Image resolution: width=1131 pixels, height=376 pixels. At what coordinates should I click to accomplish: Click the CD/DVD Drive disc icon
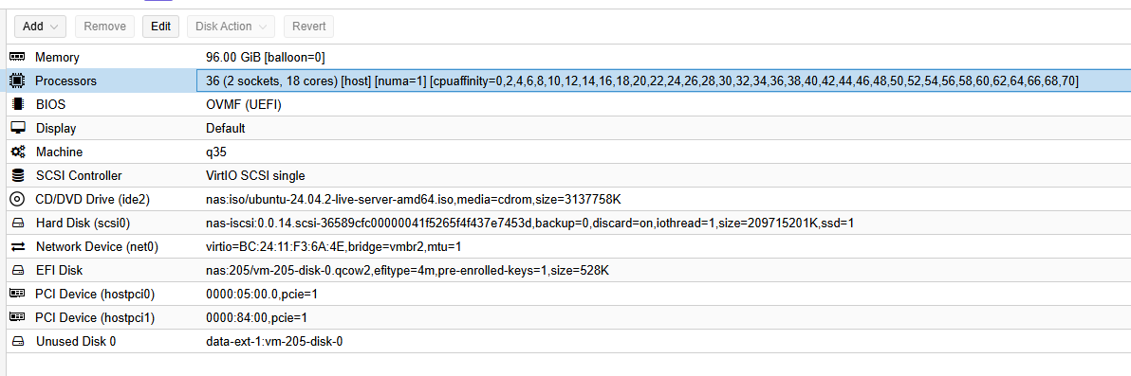click(17, 200)
